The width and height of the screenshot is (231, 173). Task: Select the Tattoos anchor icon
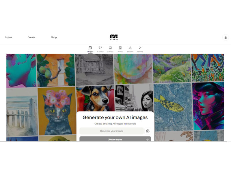(130, 48)
